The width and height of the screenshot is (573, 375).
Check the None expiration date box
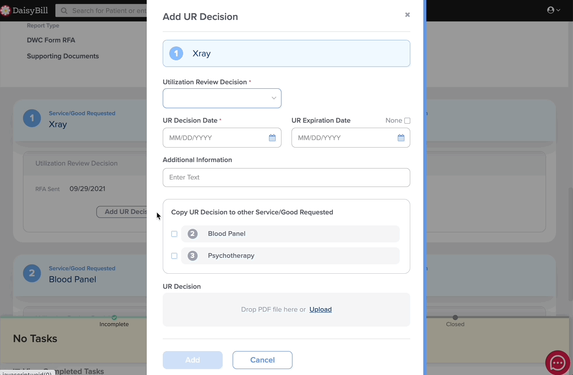(407, 121)
